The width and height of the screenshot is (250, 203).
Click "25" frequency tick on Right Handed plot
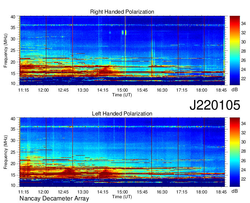tap(13, 50)
